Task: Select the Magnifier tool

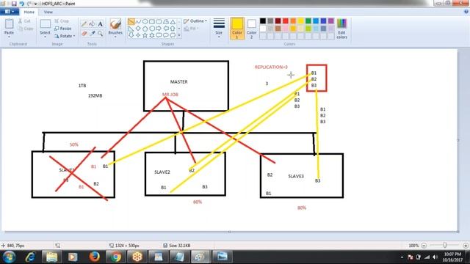Action: [x=100, y=34]
